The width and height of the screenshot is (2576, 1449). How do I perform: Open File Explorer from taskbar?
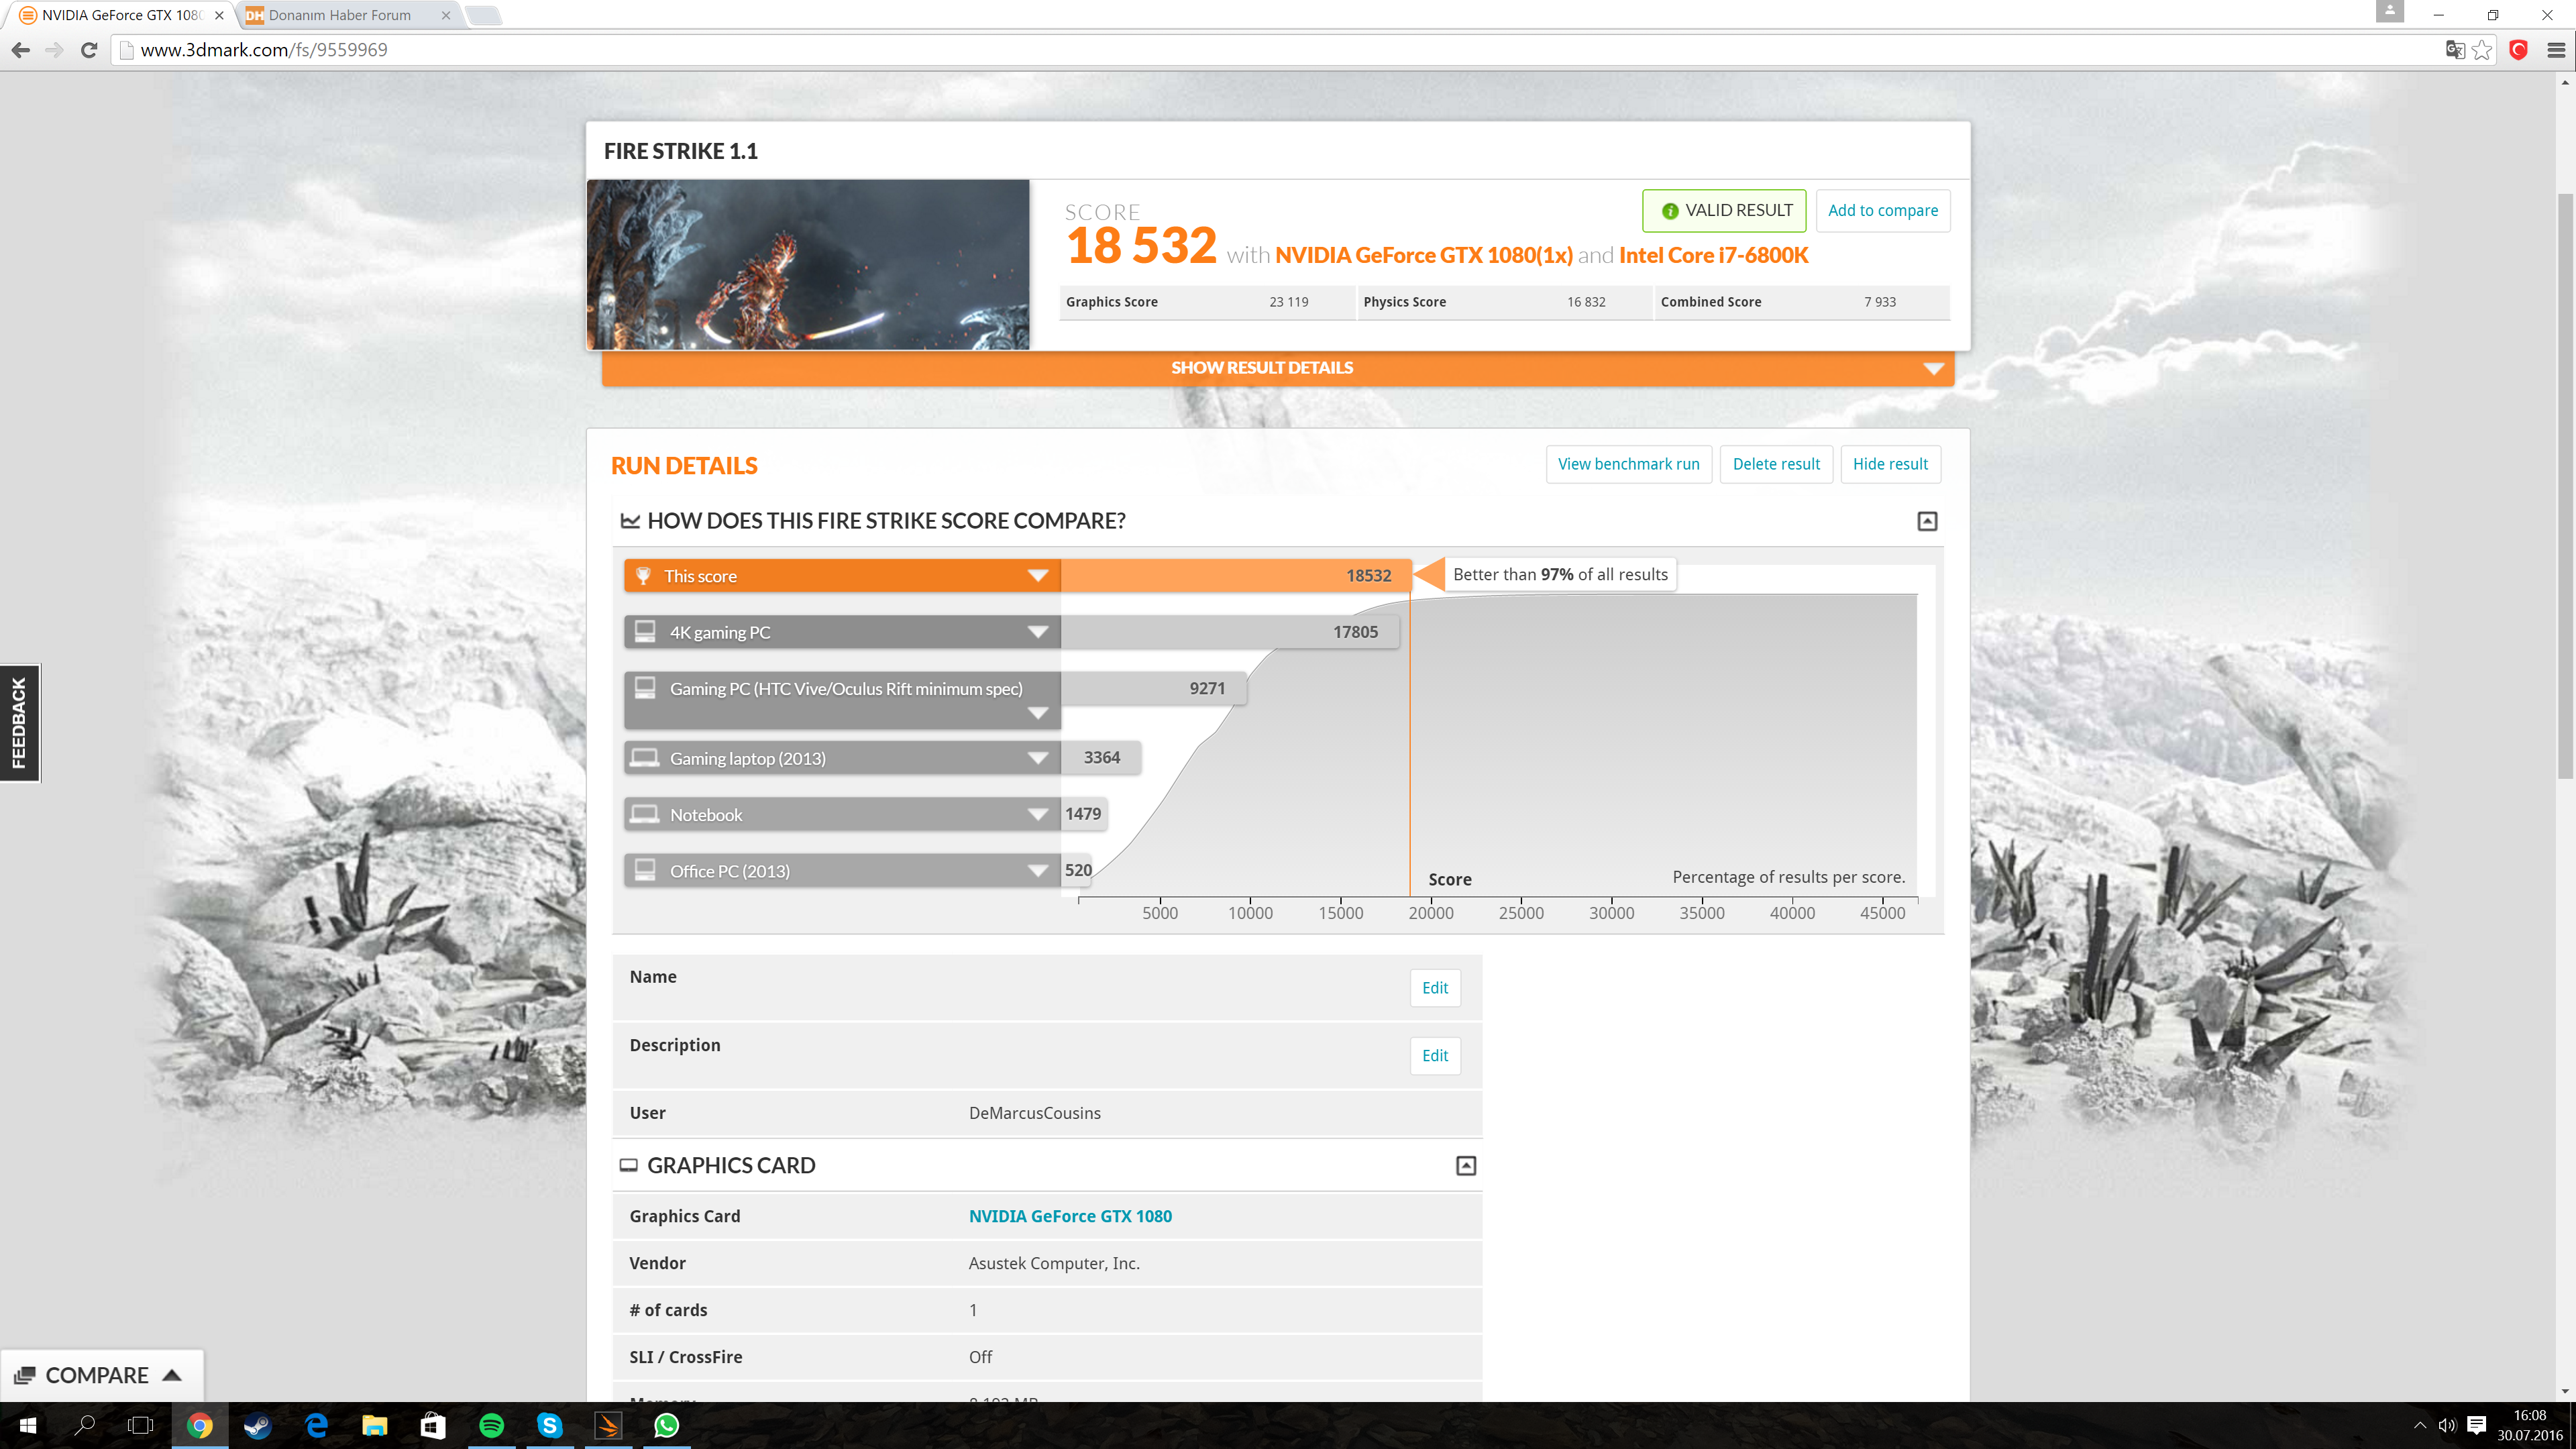point(374,1425)
